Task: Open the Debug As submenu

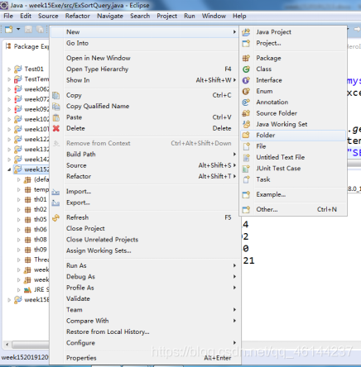Action: [145, 277]
